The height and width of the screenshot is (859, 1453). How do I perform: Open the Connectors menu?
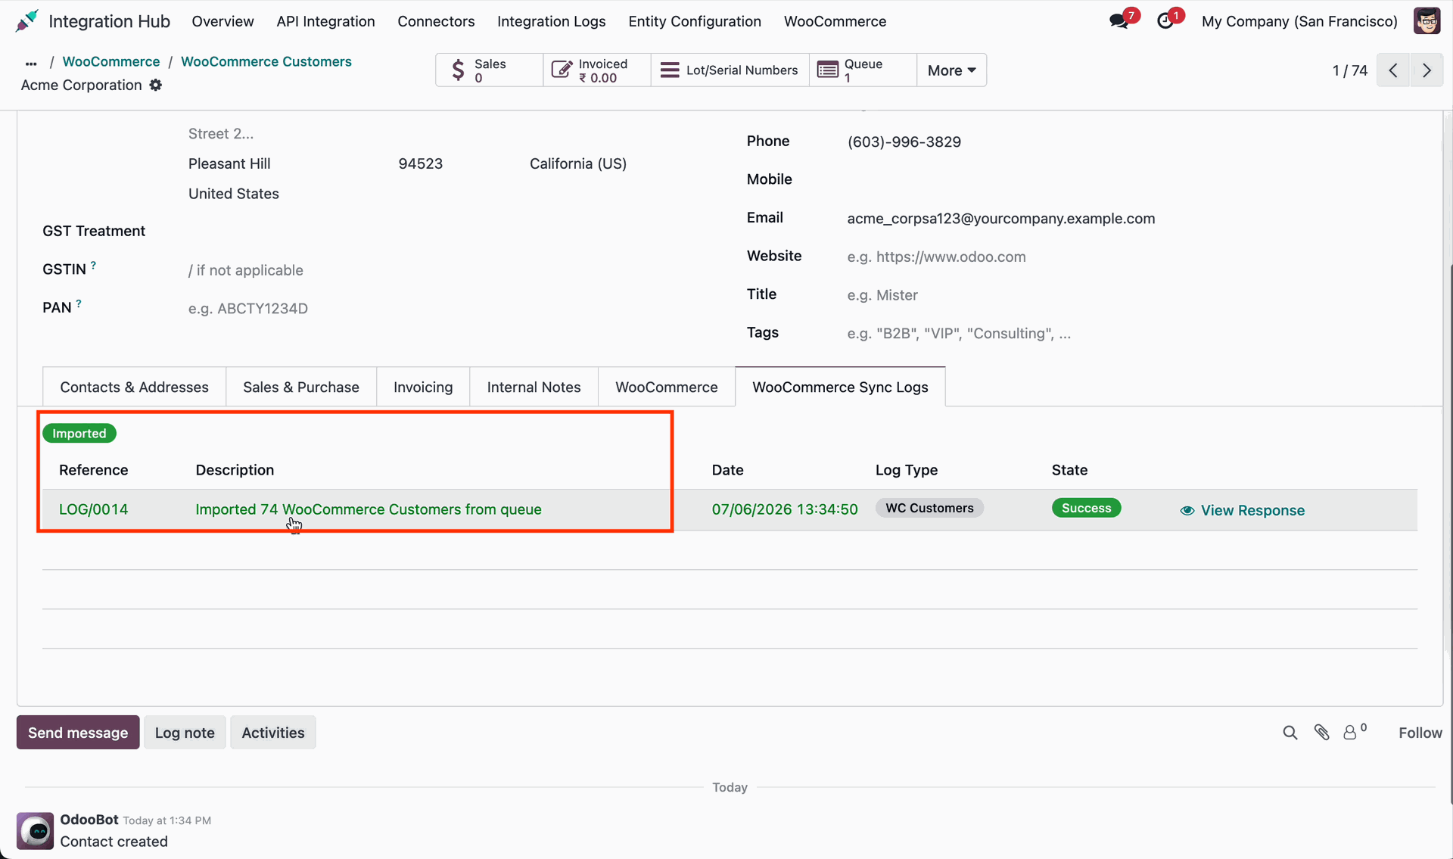[436, 21]
